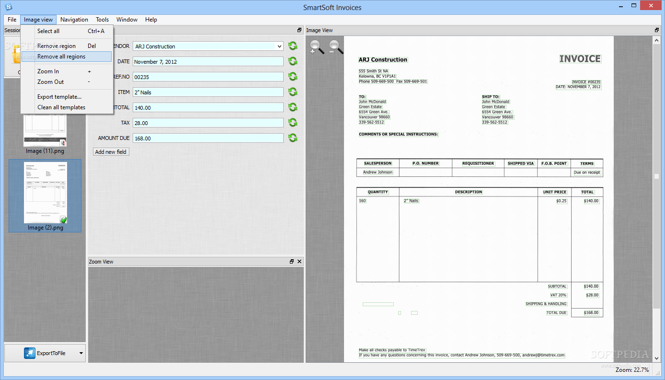Click the INVOICE heading on the invoice
665x380 pixels.
(x=580, y=59)
